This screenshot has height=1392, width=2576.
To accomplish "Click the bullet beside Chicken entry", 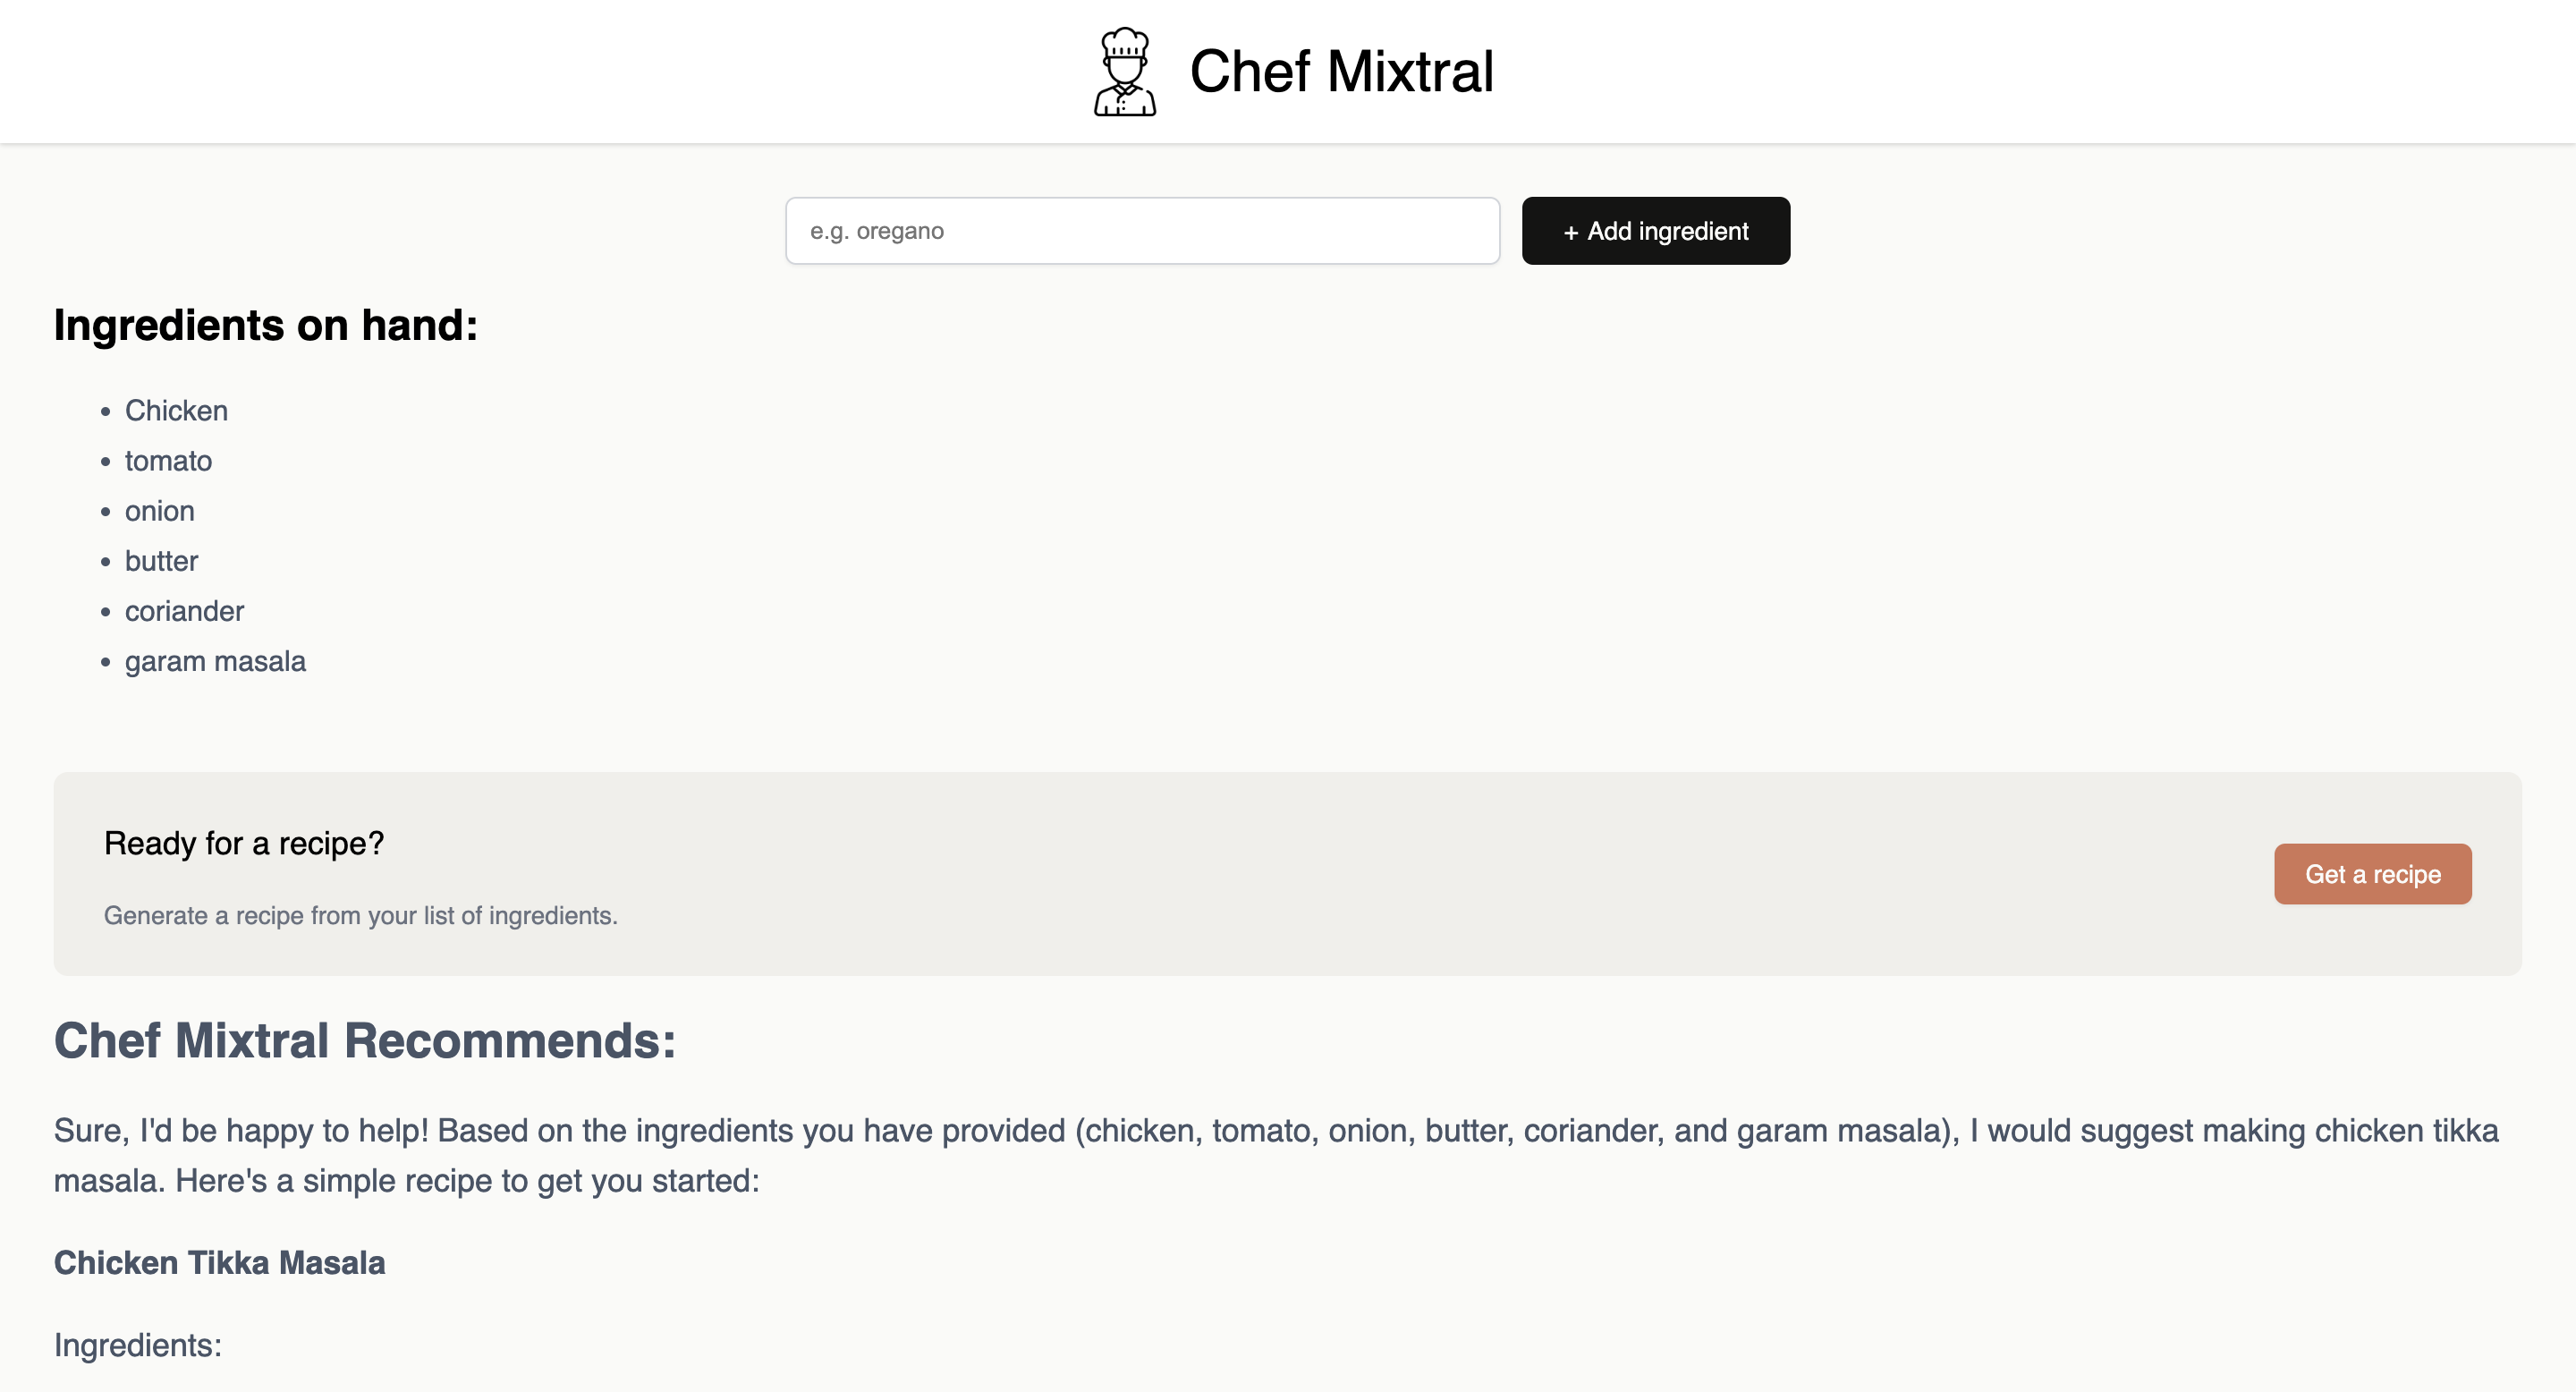I will pyautogui.click(x=105, y=410).
